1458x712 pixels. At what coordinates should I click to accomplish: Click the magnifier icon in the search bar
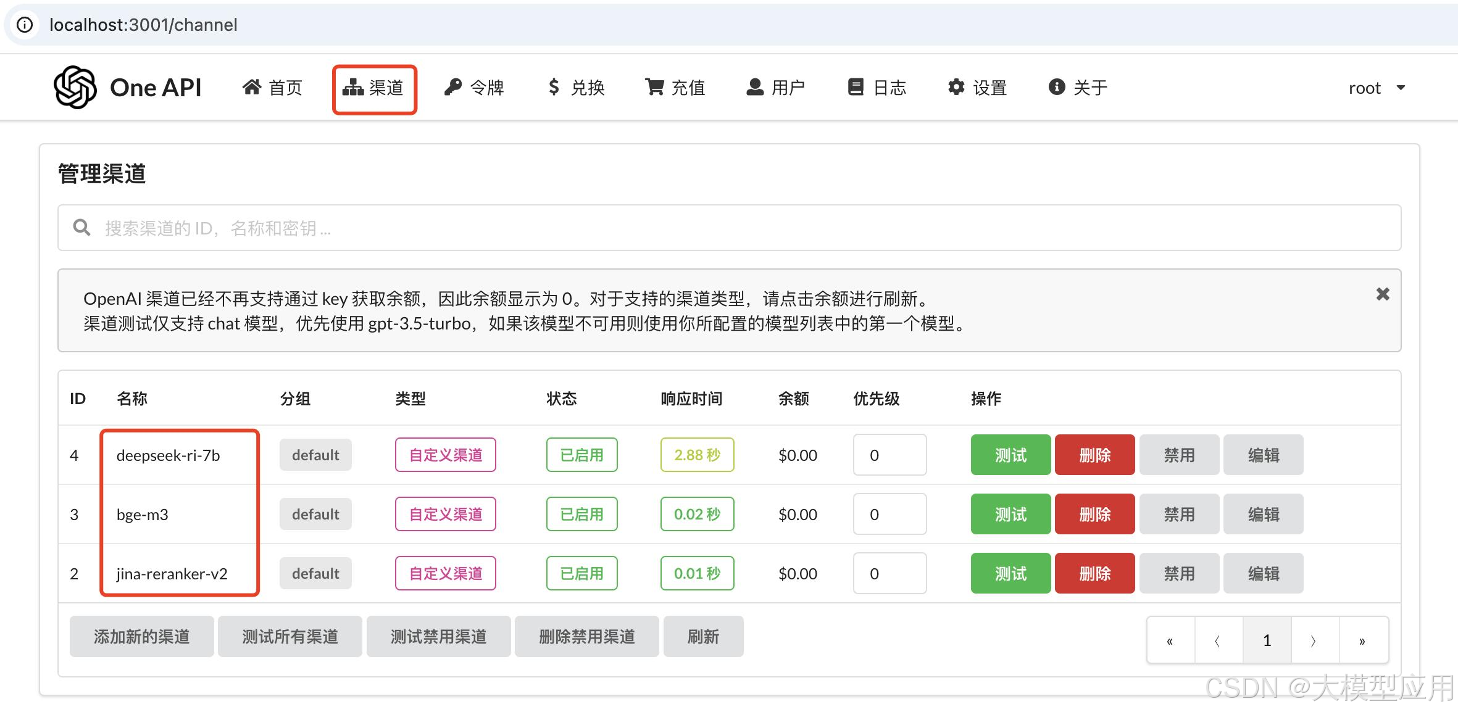82,228
